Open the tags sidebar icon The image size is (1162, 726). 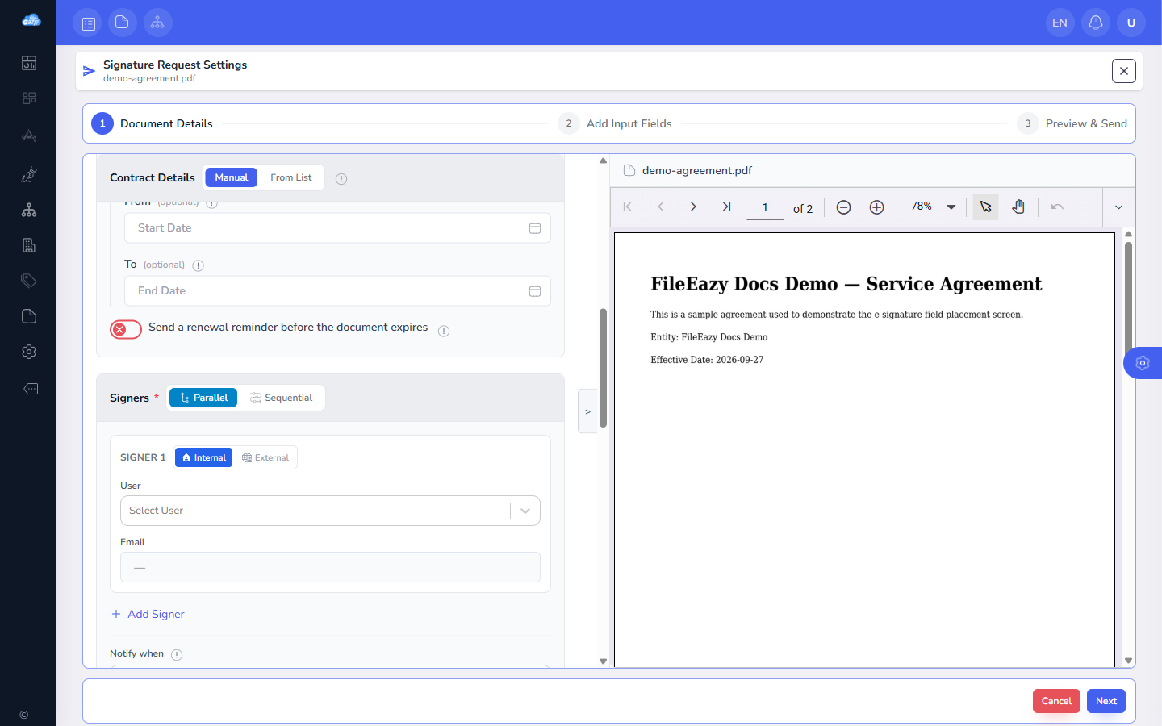[x=29, y=281]
